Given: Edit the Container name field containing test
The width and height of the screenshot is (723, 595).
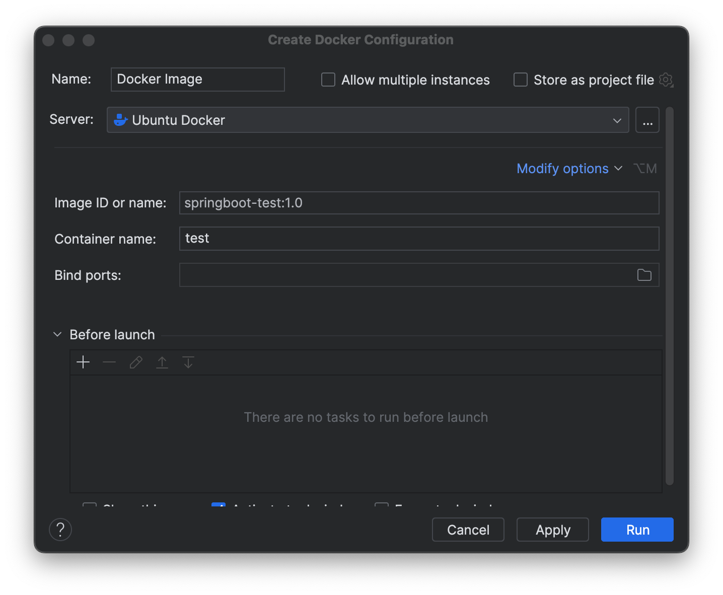Looking at the screenshot, I should click(x=419, y=239).
